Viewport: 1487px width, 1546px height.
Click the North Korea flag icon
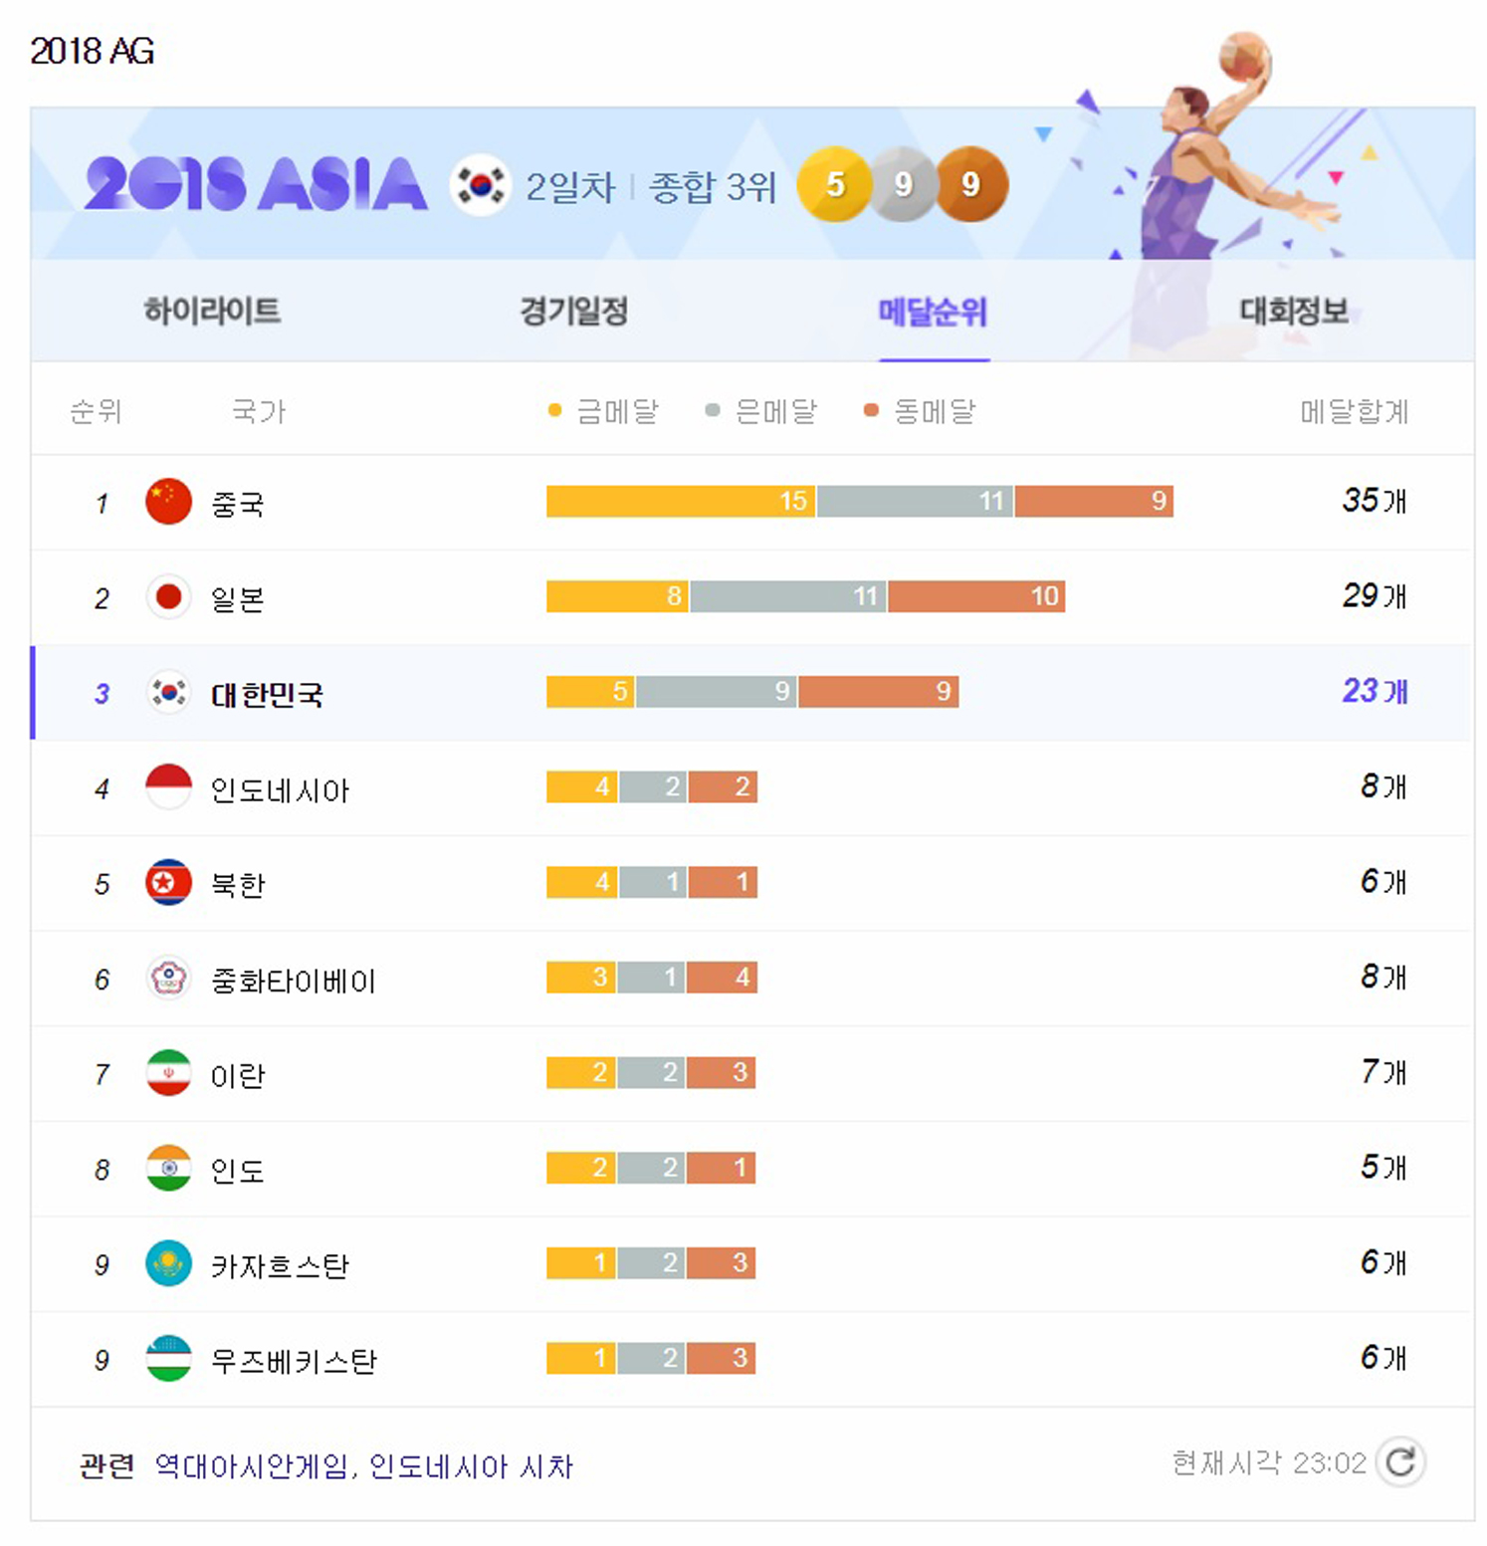[168, 883]
